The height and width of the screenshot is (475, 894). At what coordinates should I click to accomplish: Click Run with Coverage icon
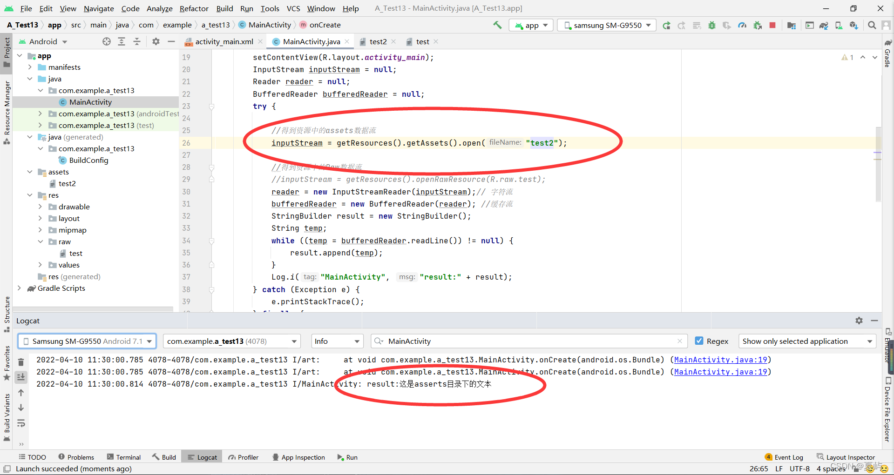point(726,25)
